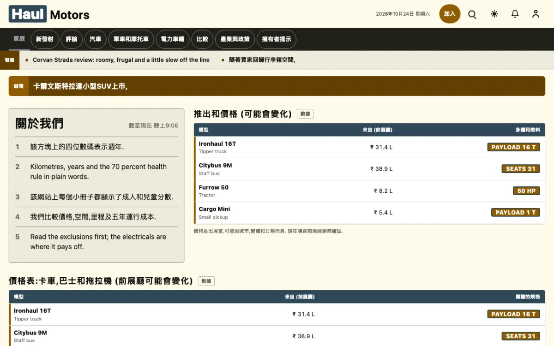Open 擁有者提示 owner tips tab
Image resolution: width=554 pixels, height=346 pixels.
pyautogui.click(x=277, y=39)
